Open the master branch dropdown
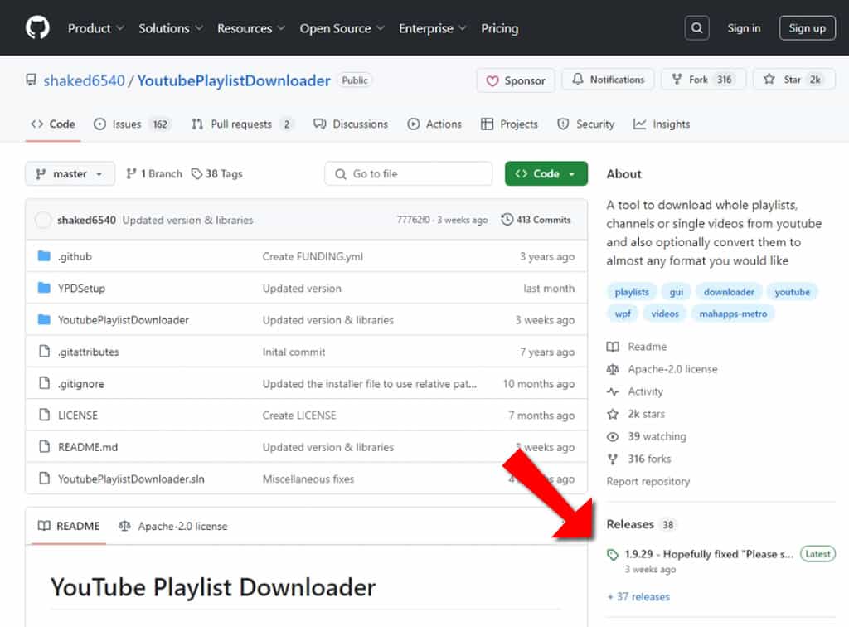The height and width of the screenshot is (627, 849). 70,174
